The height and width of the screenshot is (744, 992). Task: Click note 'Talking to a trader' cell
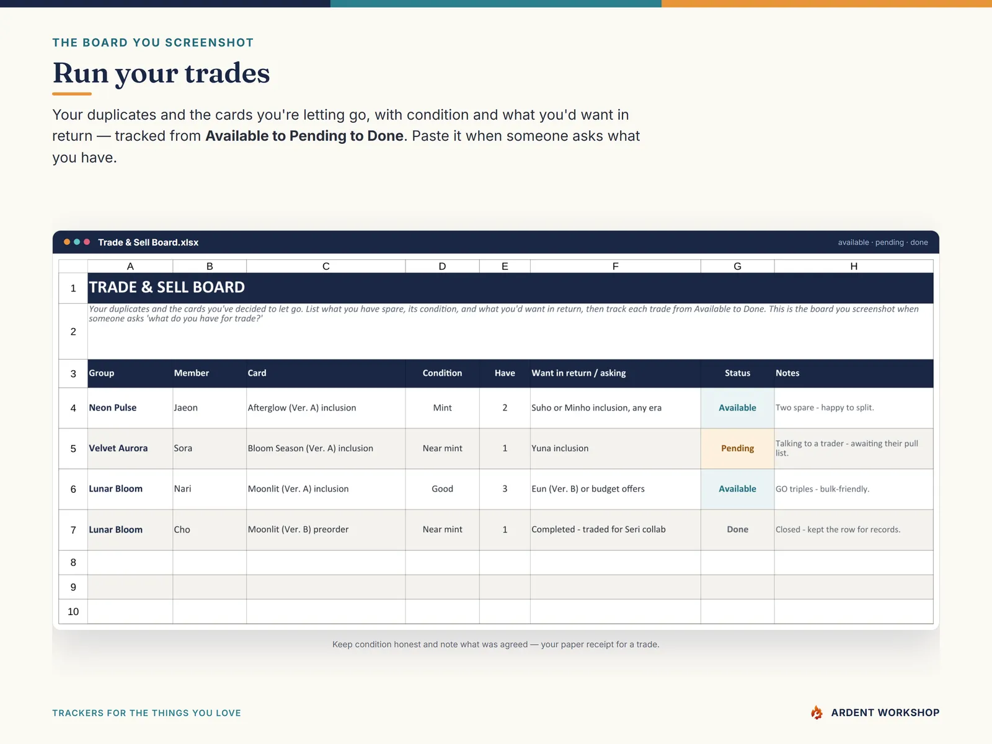coord(854,448)
